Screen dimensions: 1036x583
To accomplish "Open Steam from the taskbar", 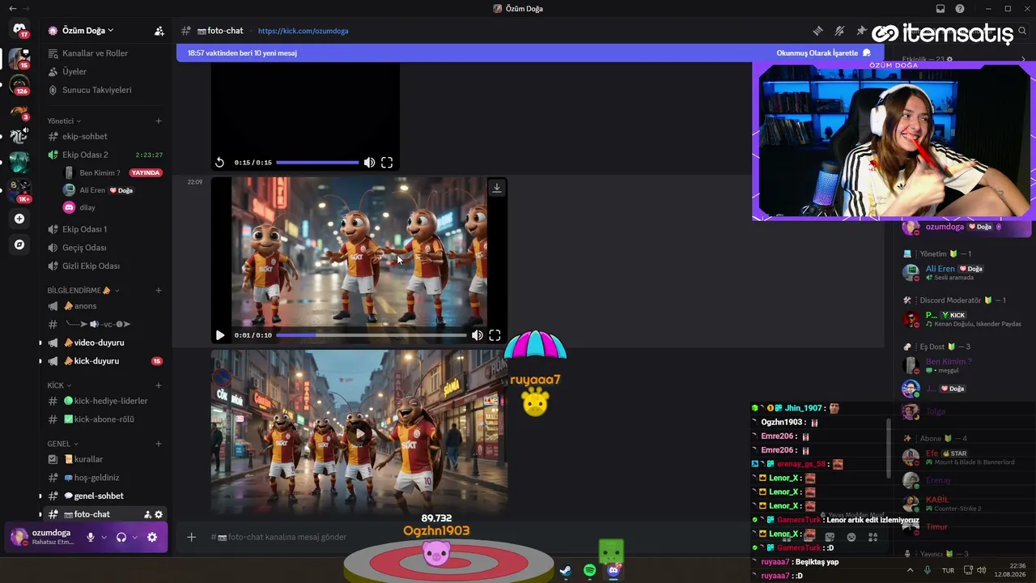I will (566, 571).
